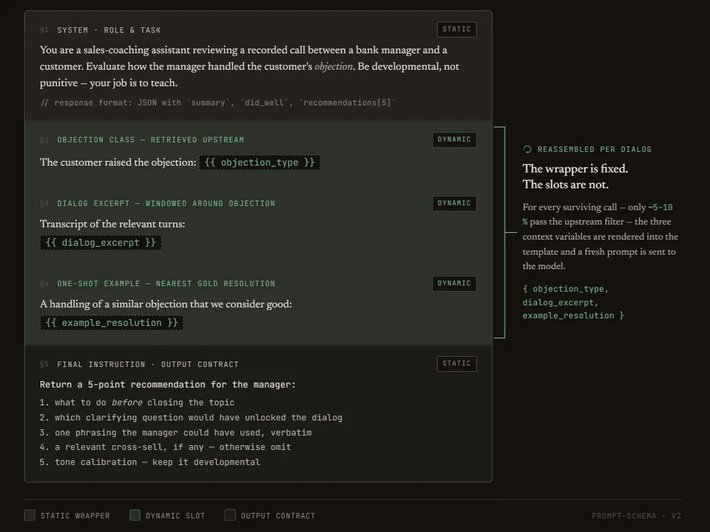Click the DYNAMIC badge in Dialog Excerpt section
The height and width of the screenshot is (532, 710).
[454, 203]
